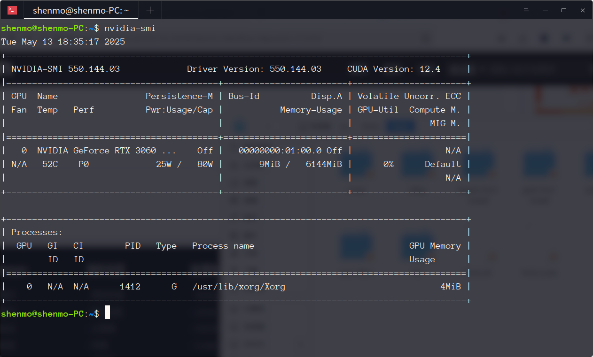
Task: Click the bus ID 00000000:01:00.0
Action: (280, 151)
